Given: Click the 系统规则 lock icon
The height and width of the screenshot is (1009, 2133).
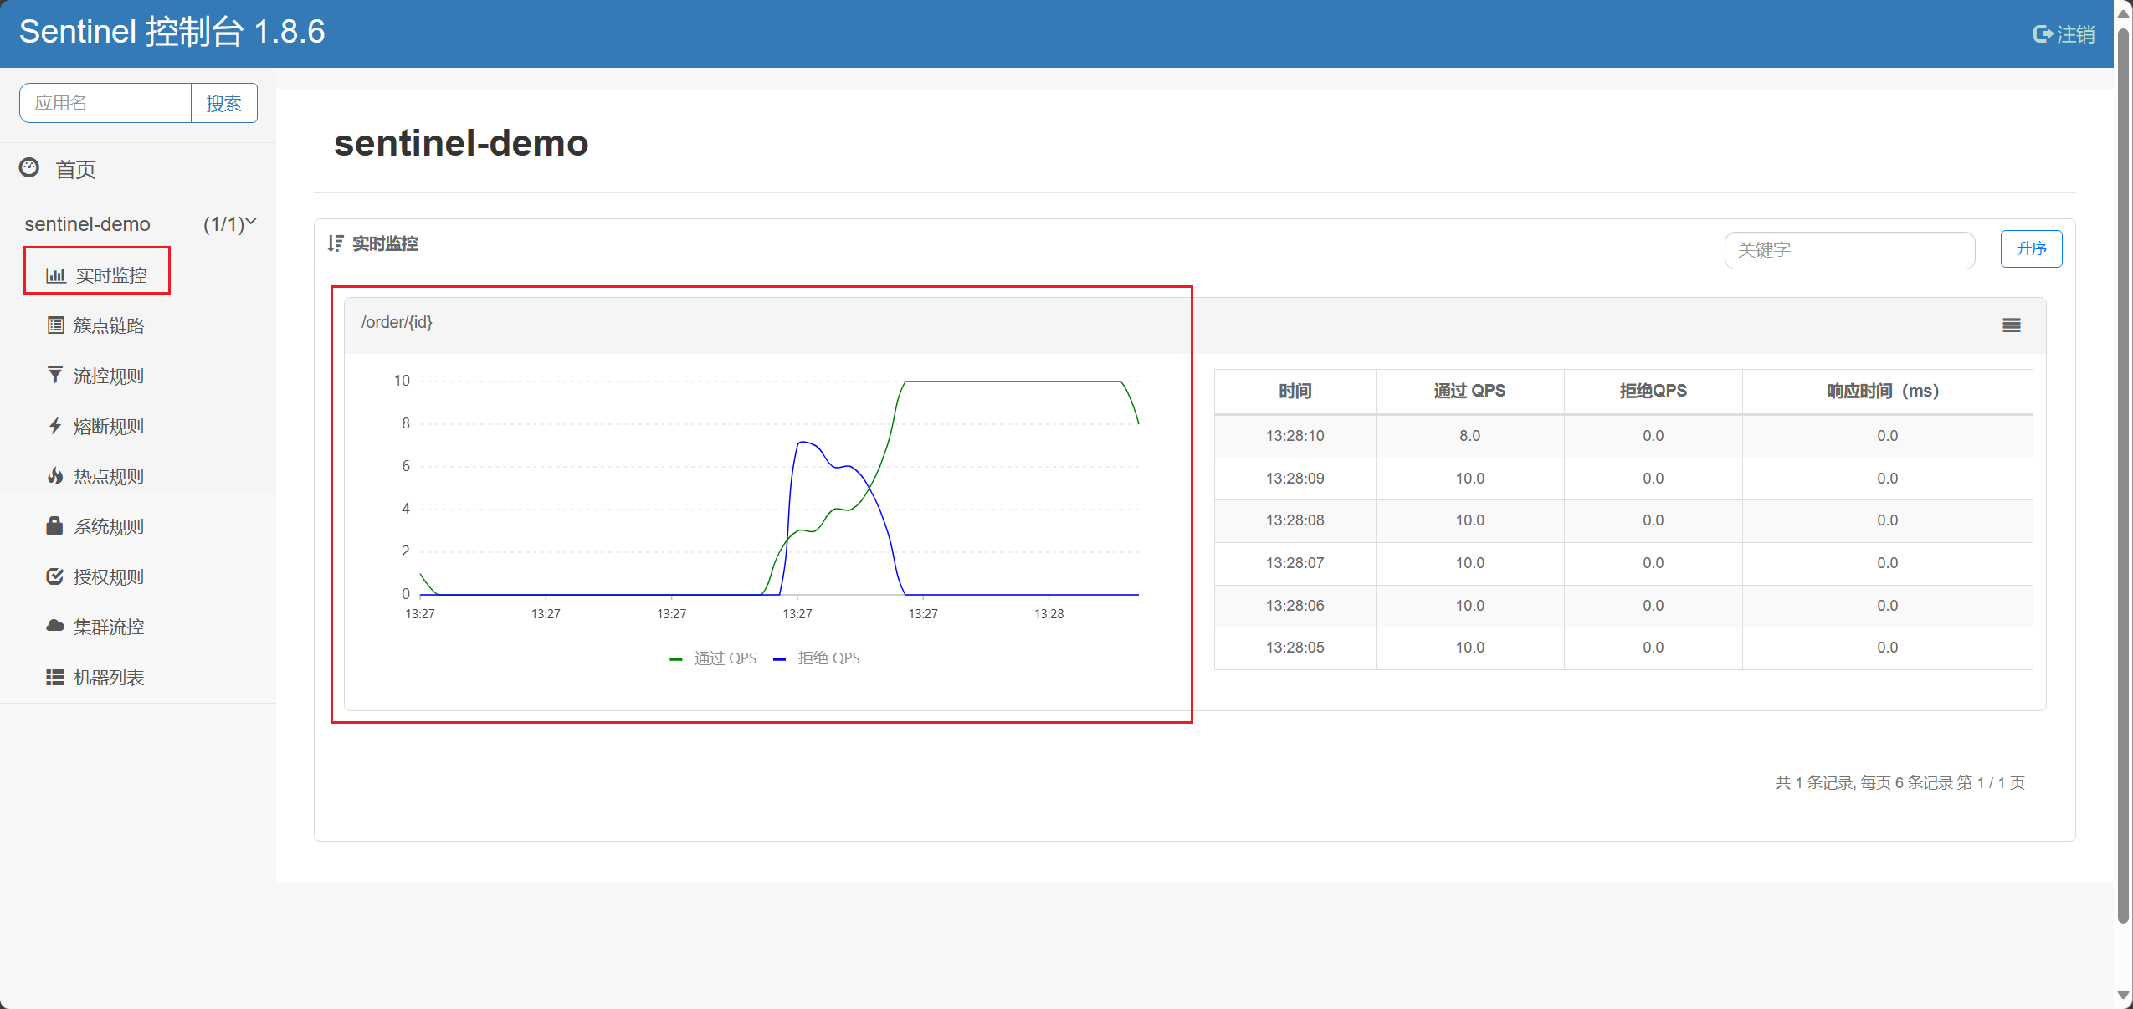Looking at the screenshot, I should pos(55,526).
